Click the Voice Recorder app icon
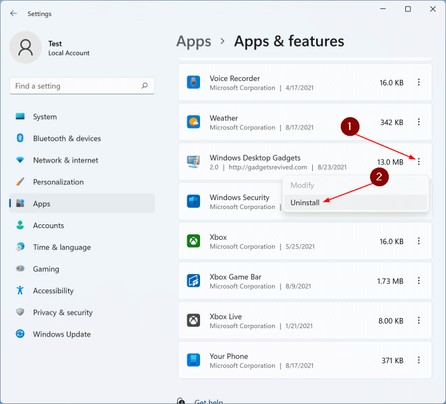Viewport: 446px width, 404px height. pyautogui.click(x=194, y=82)
